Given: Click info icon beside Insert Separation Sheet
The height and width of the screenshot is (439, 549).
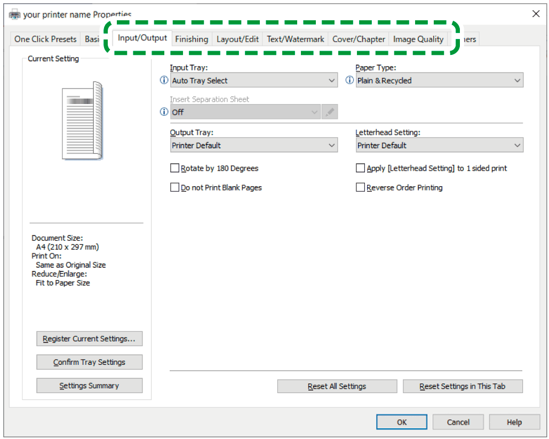Looking at the screenshot, I should (164, 112).
